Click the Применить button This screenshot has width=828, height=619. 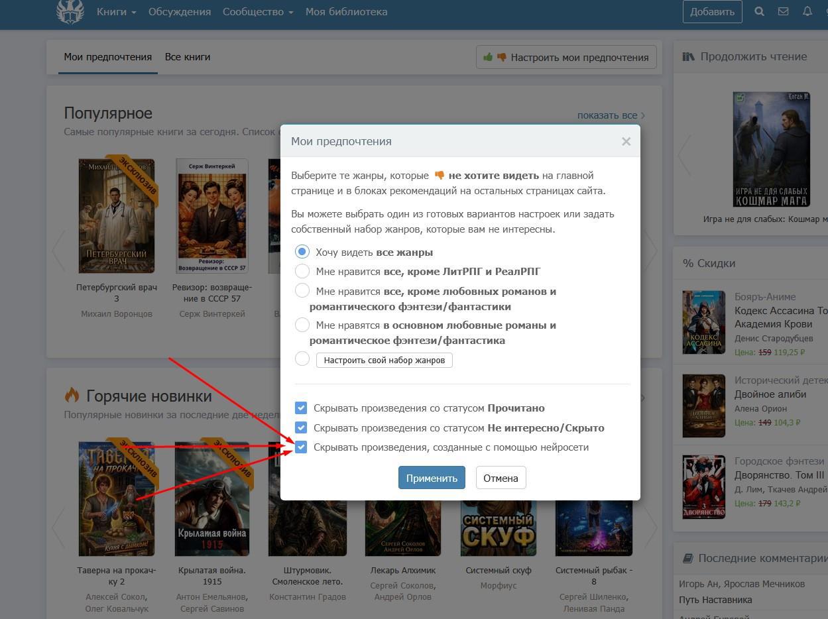(432, 478)
